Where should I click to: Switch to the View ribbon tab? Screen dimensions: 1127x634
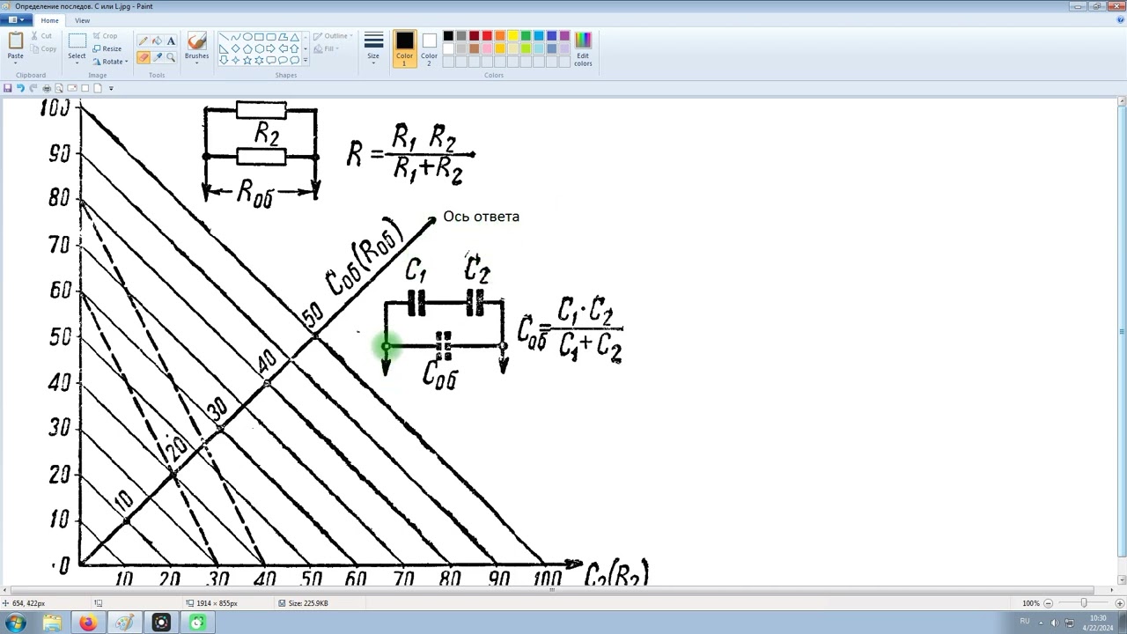tap(82, 20)
